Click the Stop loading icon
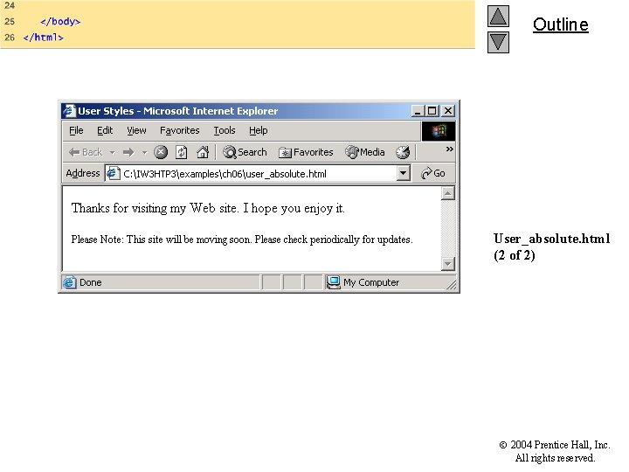 [161, 152]
